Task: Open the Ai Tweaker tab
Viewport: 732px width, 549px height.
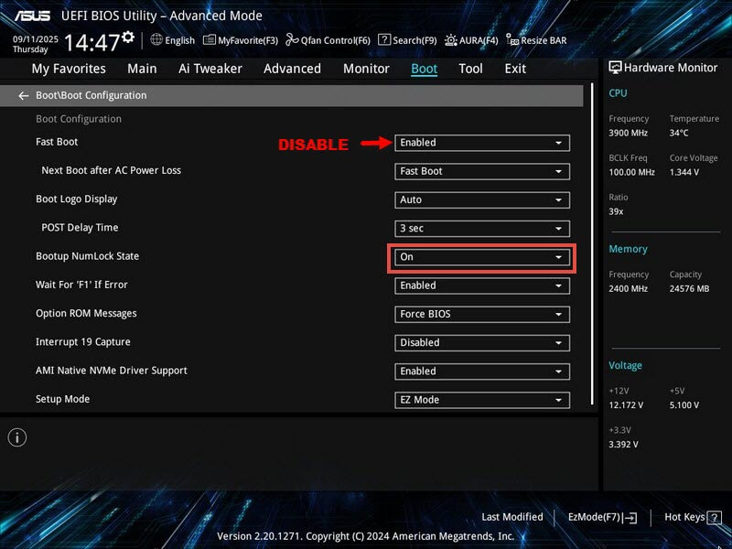Action: coord(210,69)
